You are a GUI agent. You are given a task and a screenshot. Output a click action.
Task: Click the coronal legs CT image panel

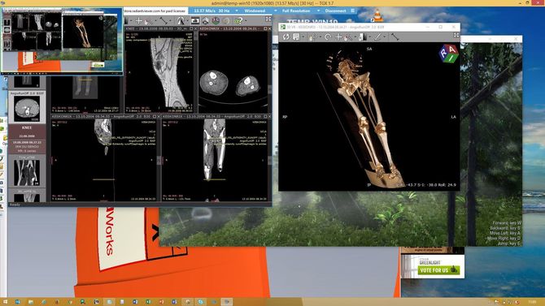click(x=216, y=160)
